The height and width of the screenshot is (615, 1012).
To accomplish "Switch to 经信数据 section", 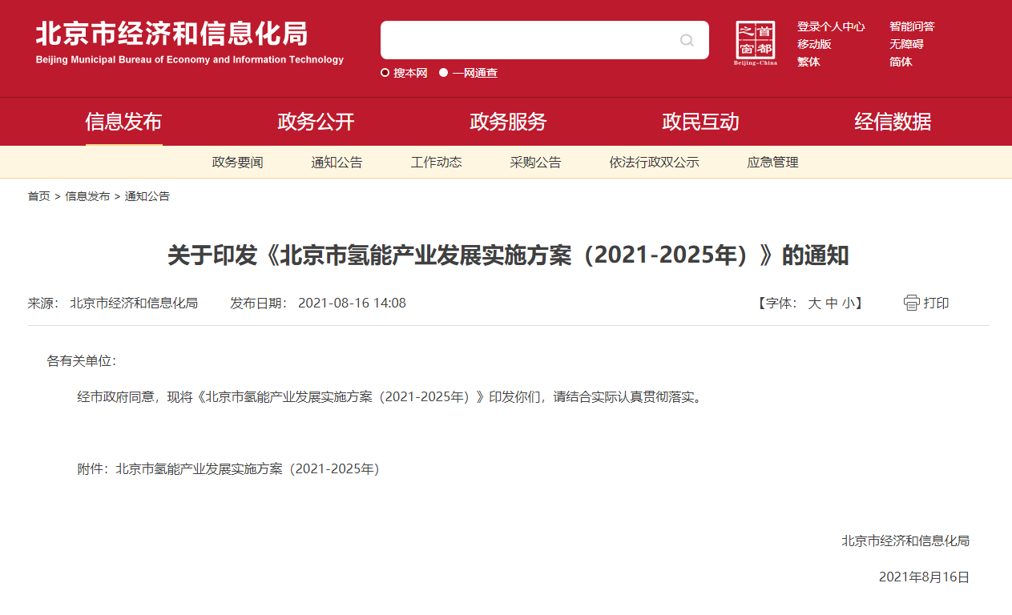I will tap(893, 122).
